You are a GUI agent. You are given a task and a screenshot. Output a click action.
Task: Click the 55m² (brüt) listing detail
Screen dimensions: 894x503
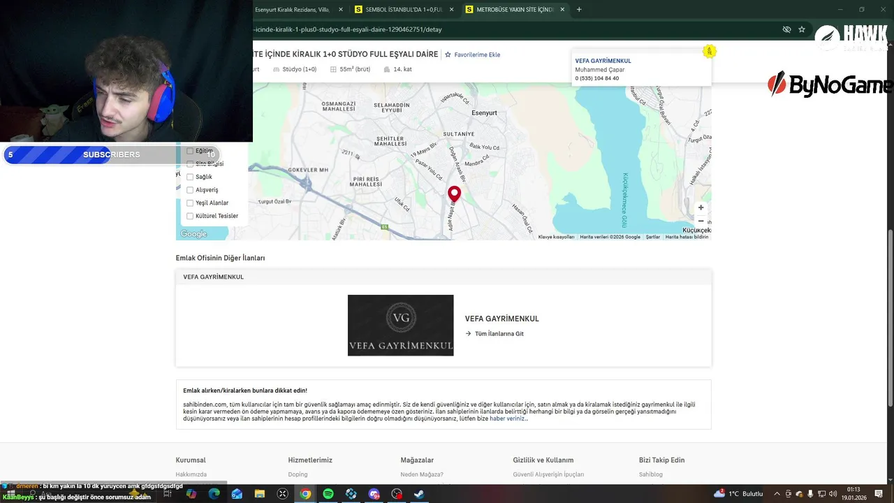point(350,69)
